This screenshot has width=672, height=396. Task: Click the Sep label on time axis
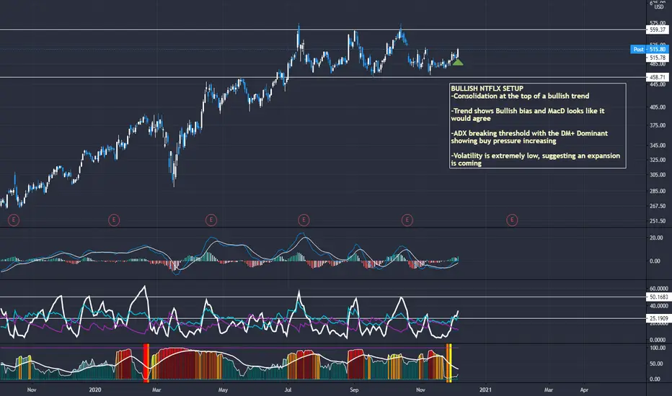[x=353, y=390]
